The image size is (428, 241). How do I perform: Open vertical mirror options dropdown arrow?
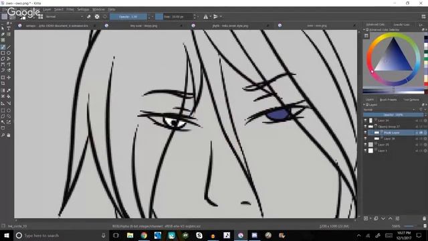(x=221, y=17)
